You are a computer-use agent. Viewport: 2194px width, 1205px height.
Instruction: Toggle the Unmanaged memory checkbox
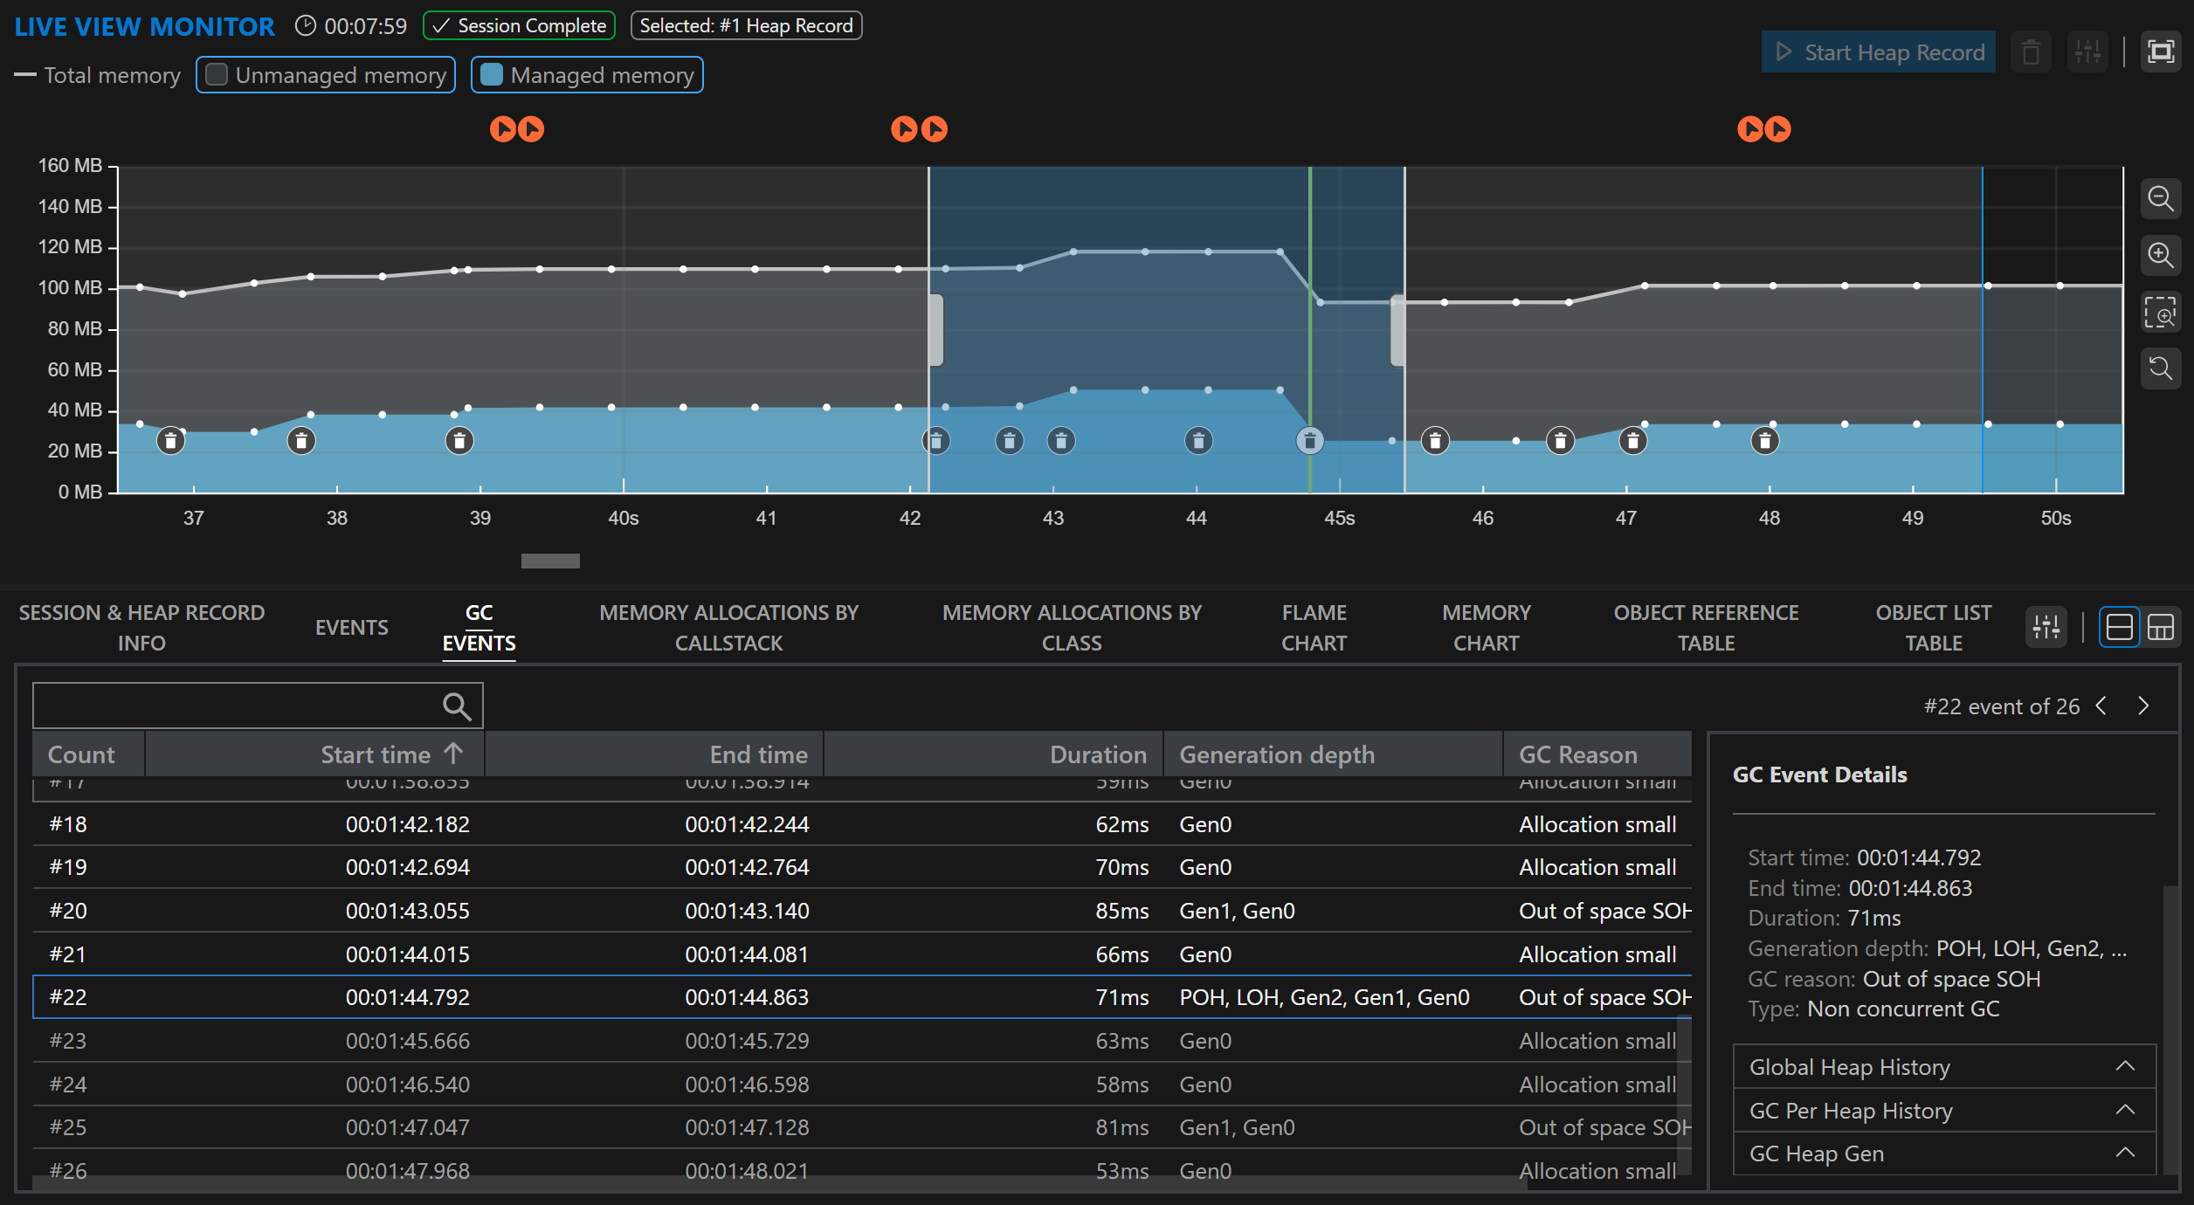[217, 75]
